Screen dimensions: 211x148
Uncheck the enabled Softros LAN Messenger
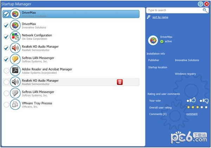click(6, 59)
